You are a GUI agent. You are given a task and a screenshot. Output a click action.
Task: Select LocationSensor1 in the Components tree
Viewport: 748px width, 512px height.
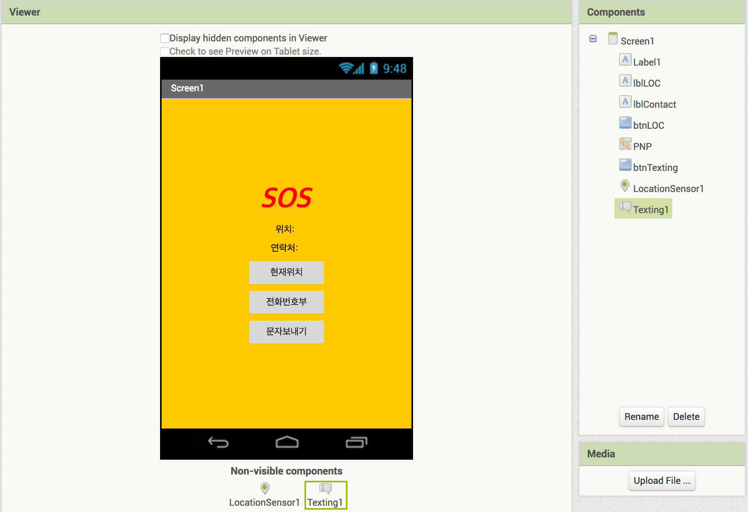[668, 188]
